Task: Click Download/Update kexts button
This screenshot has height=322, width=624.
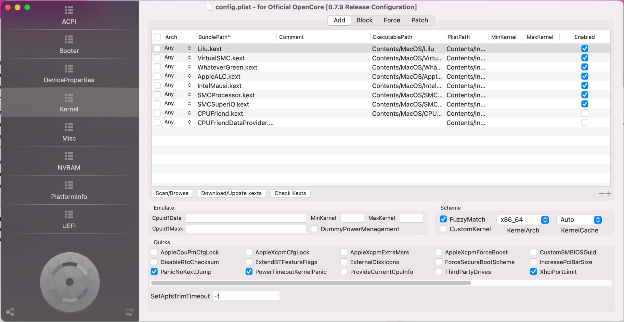Action: coord(231,193)
